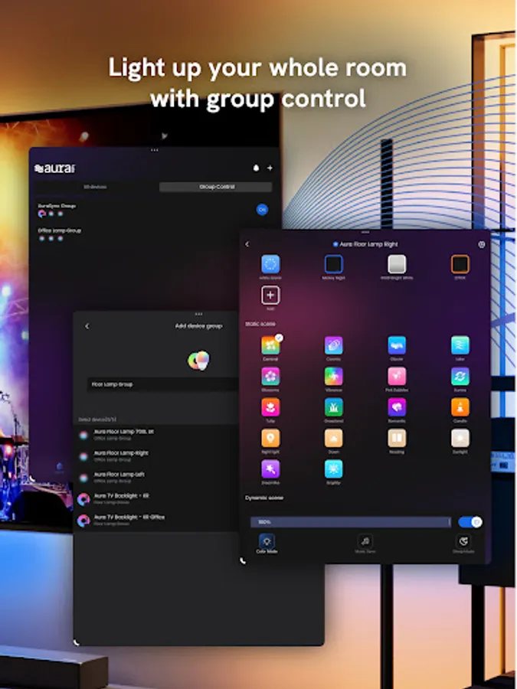Switch to the Sleep Mode tab
The width and height of the screenshot is (517, 689).
click(x=463, y=544)
